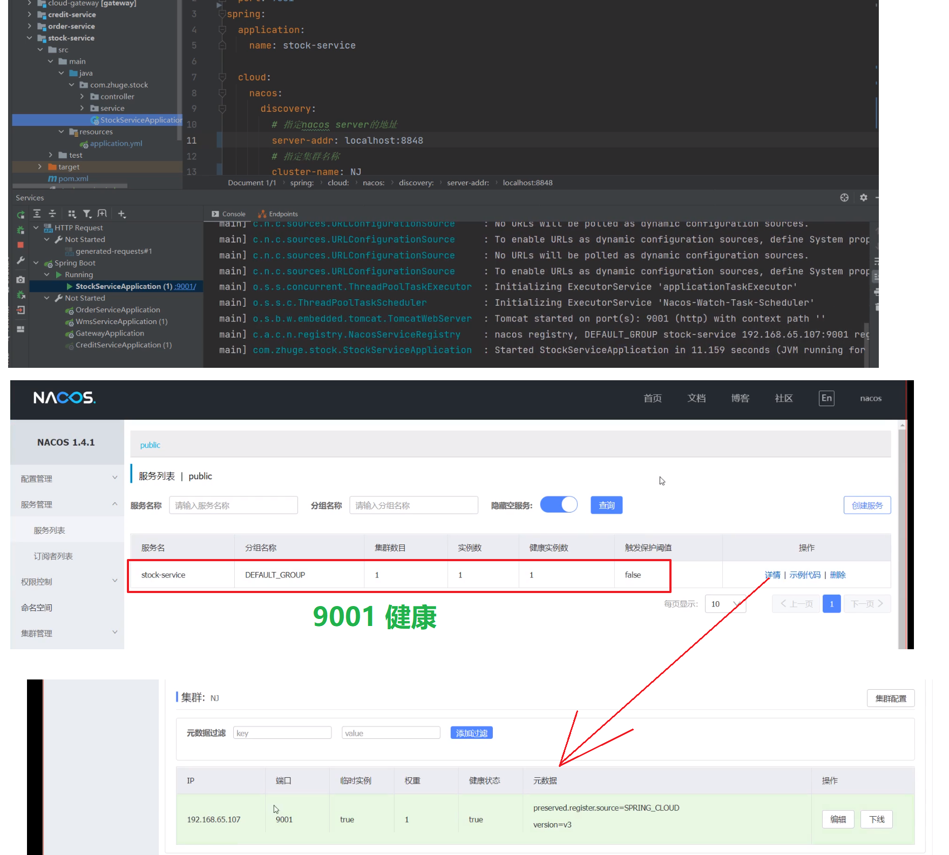949x855 pixels.
Task: Click Collapse All icon in Services toolbar
Action: 52,214
